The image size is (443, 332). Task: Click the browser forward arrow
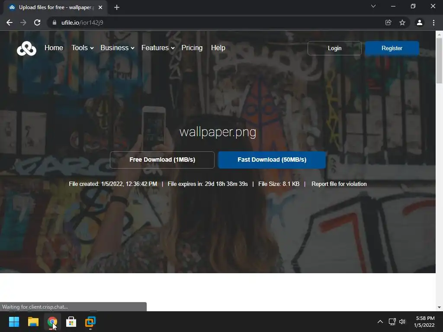(x=23, y=22)
